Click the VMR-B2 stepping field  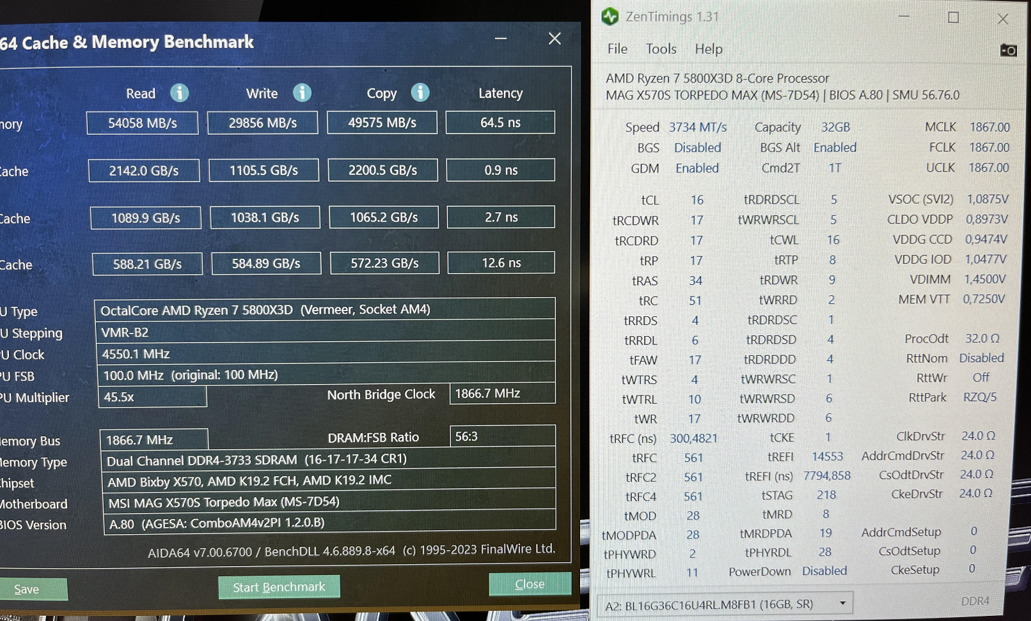coord(326,332)
